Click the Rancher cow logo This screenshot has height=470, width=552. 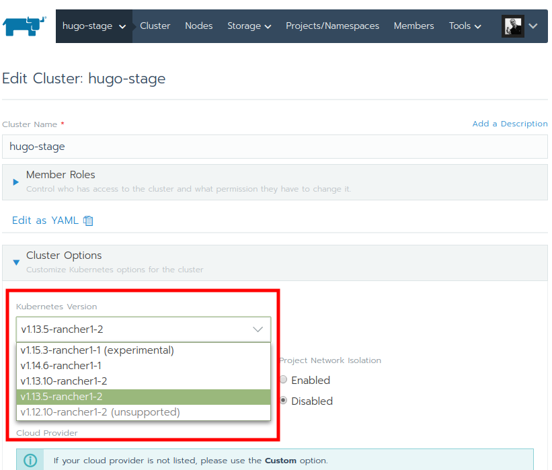click(24, 26)
